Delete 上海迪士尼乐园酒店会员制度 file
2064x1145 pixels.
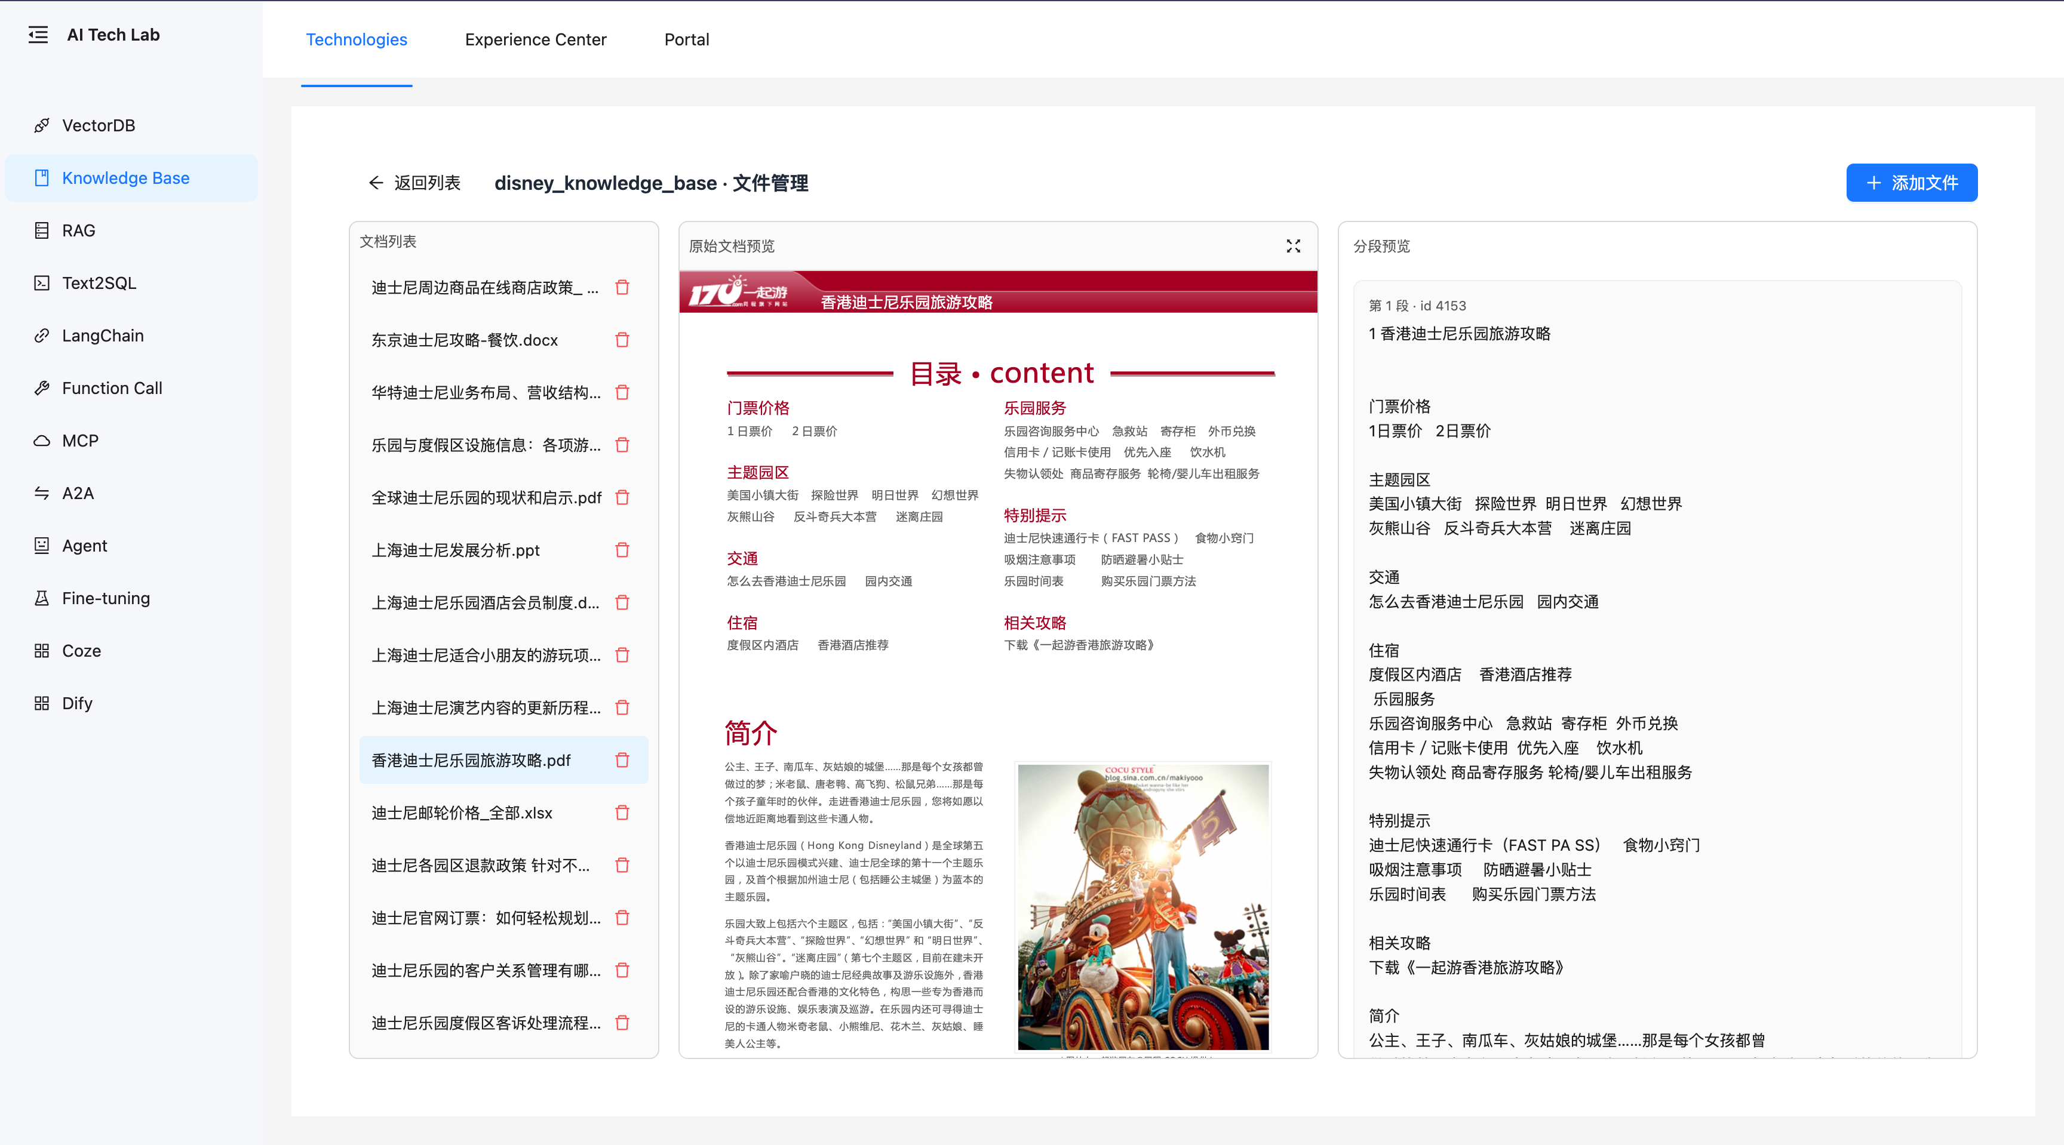(x=622, y=603)
